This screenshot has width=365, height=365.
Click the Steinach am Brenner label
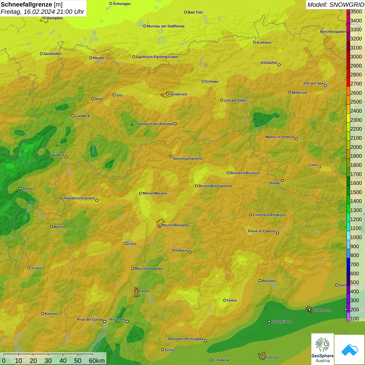point(155,124)
